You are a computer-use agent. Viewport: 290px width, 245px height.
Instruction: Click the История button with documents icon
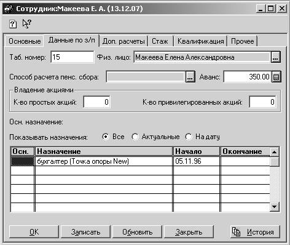[255, 232]
